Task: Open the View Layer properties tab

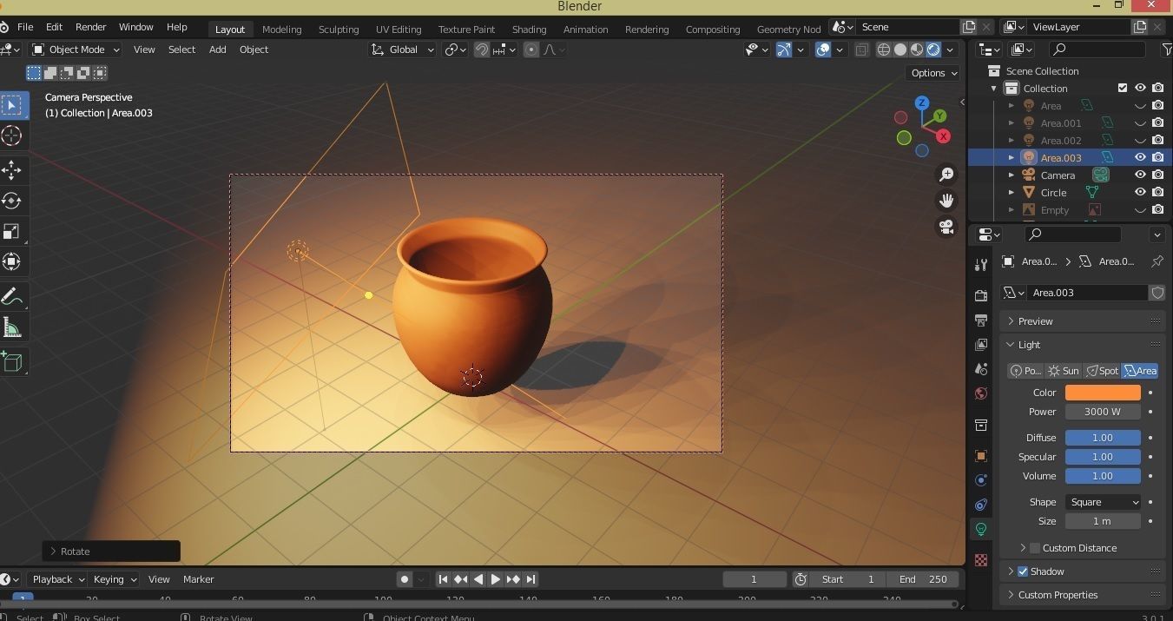Action: click(981, 345)
